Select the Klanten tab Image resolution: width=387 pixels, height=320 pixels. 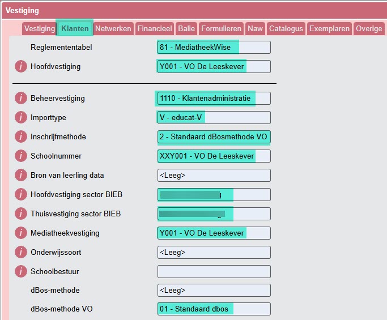[x=75, y=29]
